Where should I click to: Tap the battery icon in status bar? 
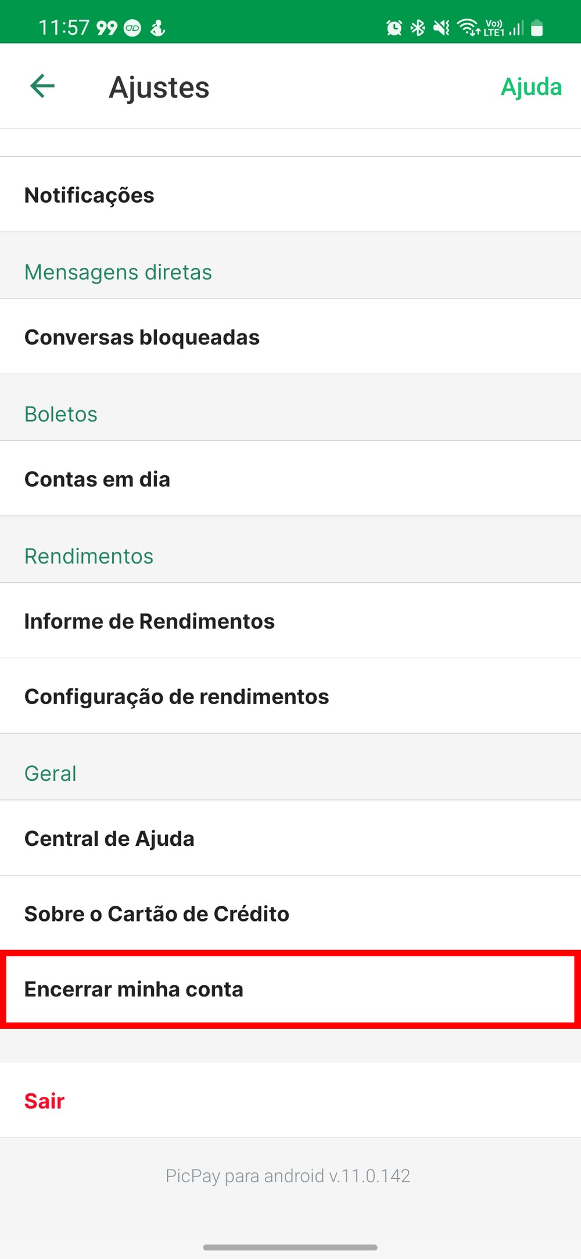(x=537, y=27)
